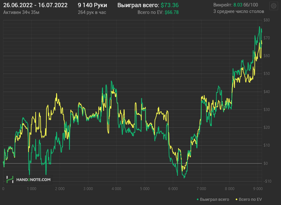The height and width of the screenshot is (205, 281).
Task: Select the $50 y-axis label
Action: coord(267,74)
